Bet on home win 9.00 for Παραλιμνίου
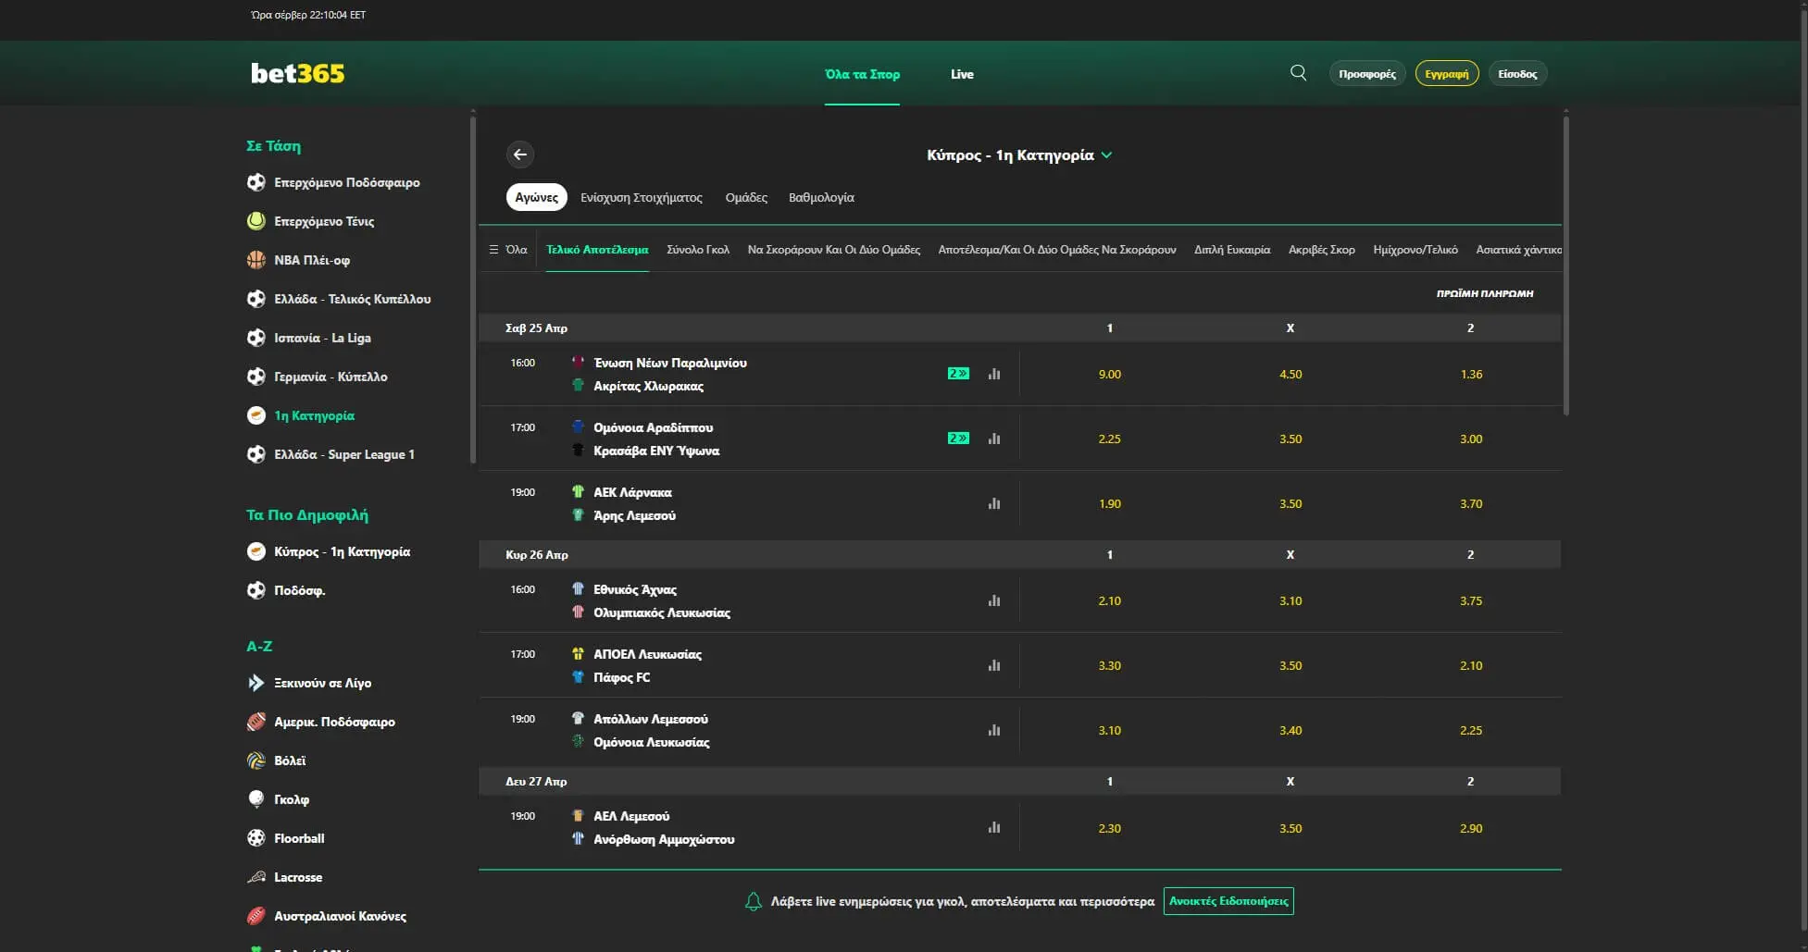1808x952 pixels. (x=1110, y=374)
